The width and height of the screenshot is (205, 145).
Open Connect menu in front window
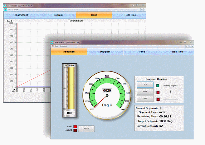(63, 46)
